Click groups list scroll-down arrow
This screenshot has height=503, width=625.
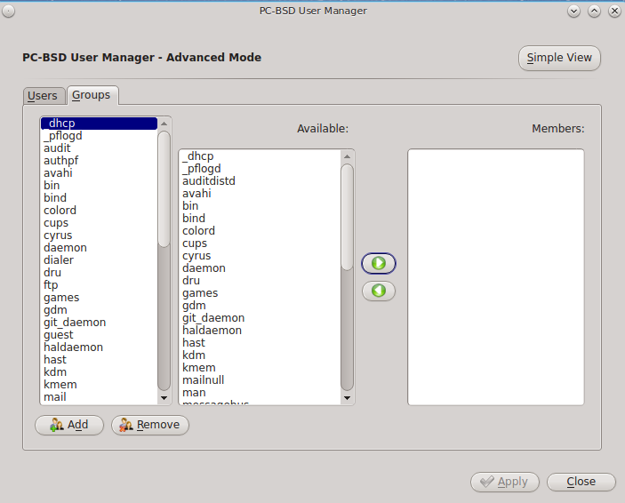pos(164,398)
